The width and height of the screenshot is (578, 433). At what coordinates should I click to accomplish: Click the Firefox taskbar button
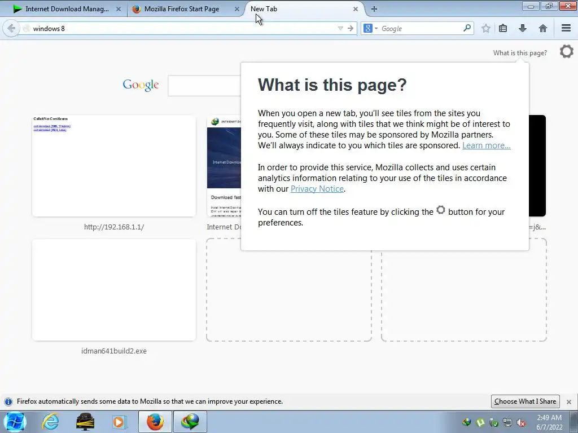tap(155, 422)
